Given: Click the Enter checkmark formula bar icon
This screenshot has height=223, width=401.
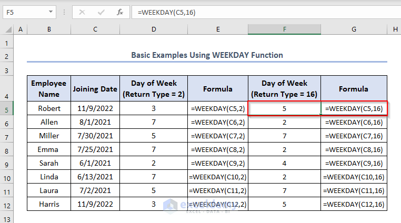Looking at the screenshot, I should coord(102,12).
